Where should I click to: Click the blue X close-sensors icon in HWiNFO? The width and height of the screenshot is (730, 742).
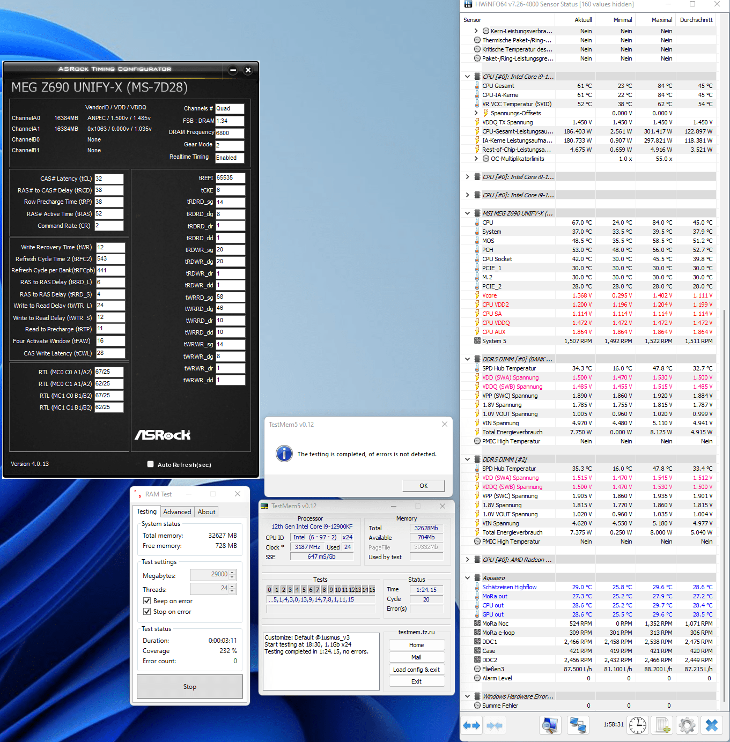[x=712, y=725]
